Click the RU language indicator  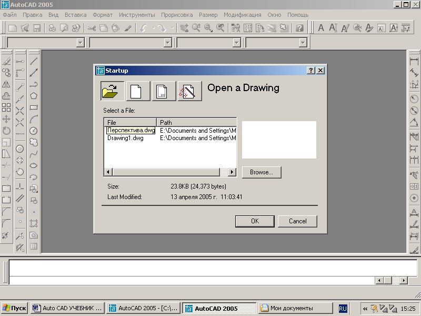(x=343, y=309)
